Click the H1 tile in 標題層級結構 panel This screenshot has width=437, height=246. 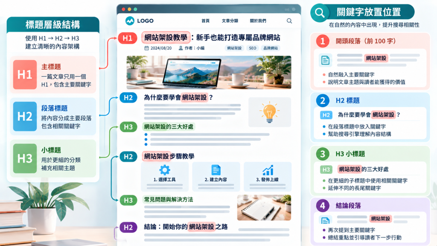25,74
